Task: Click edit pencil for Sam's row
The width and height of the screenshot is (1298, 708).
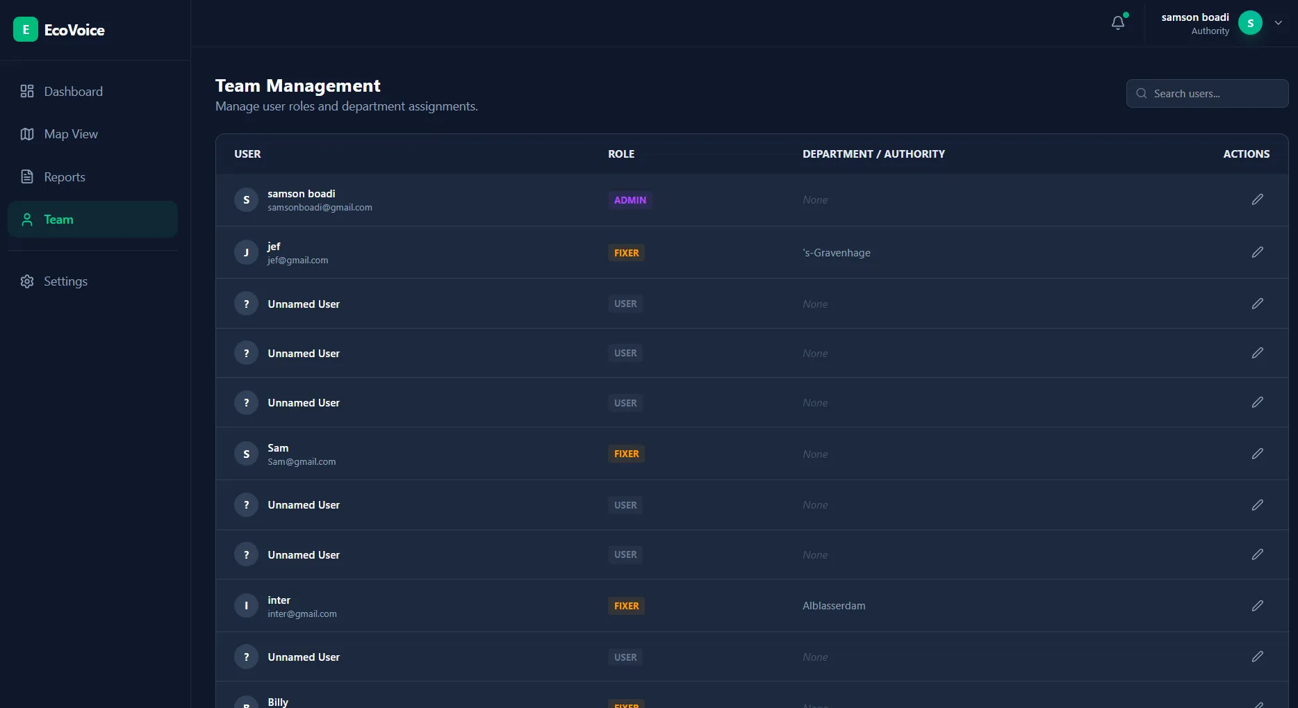Action: click(1257, 454)
